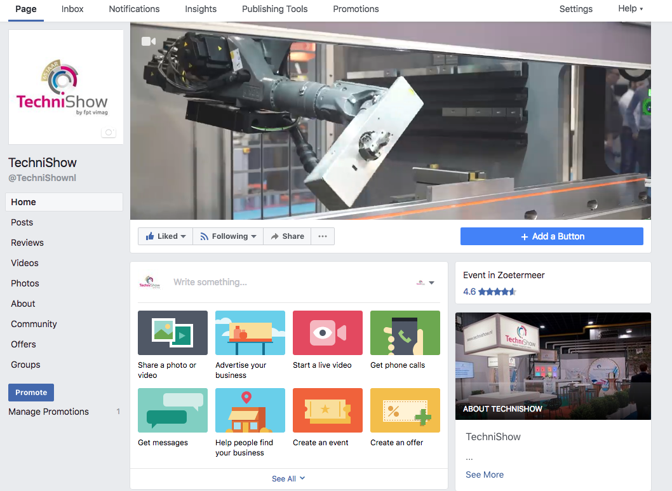Screen dimensions: 672x491
Task: Switch to the Page tab
Action: coord(26,9)
